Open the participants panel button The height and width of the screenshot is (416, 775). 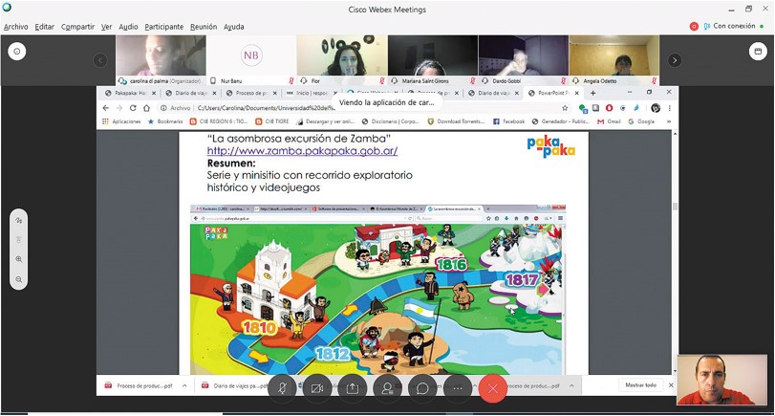pos(388,388)
